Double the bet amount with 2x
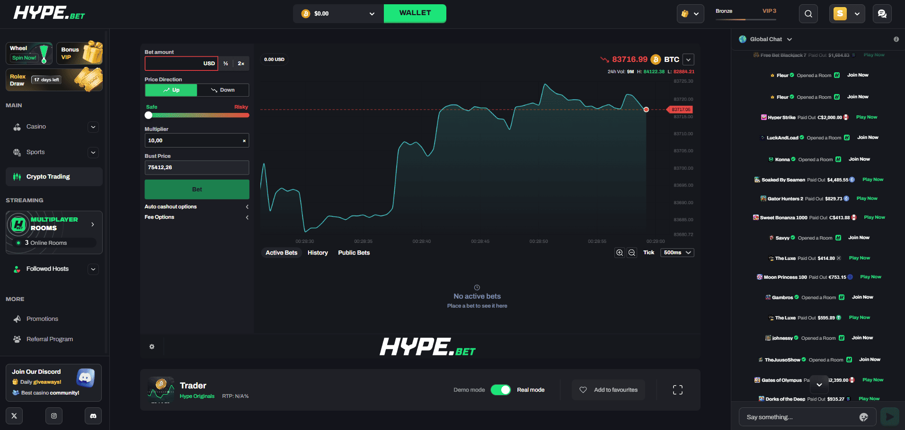 [x=241, y=63]
